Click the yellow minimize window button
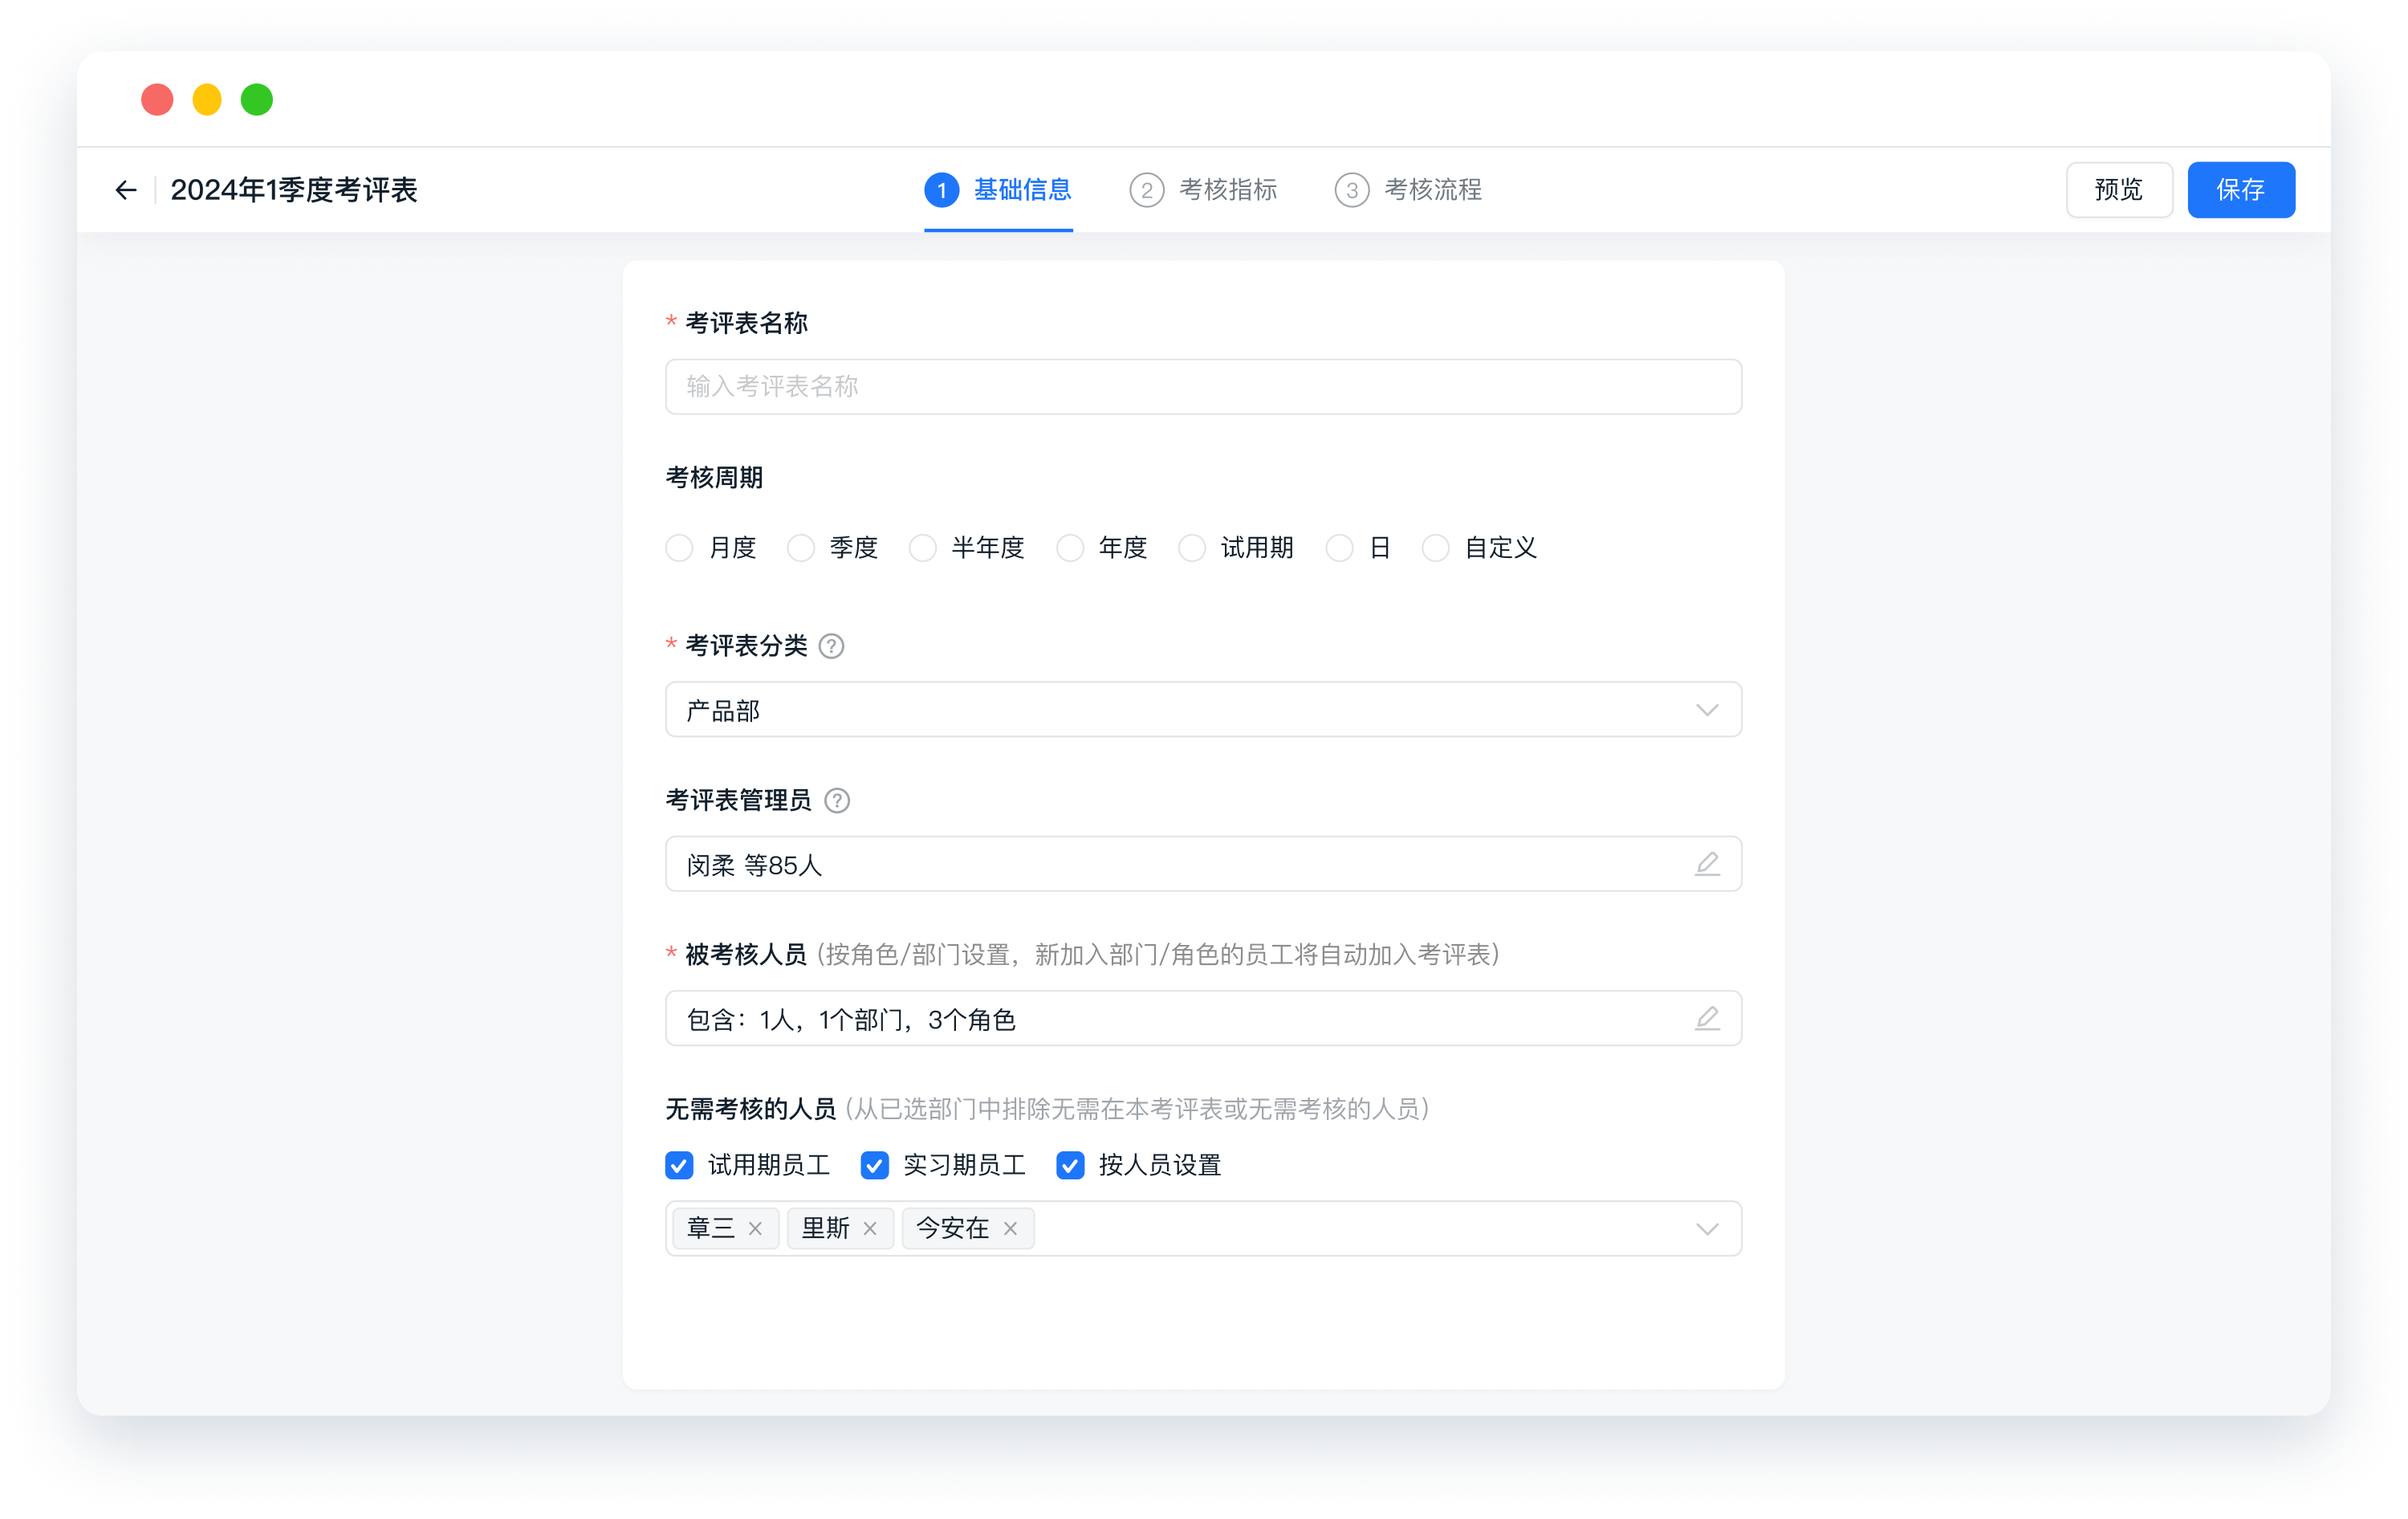Screen dimensions: 2408x1519 point(207,100)
